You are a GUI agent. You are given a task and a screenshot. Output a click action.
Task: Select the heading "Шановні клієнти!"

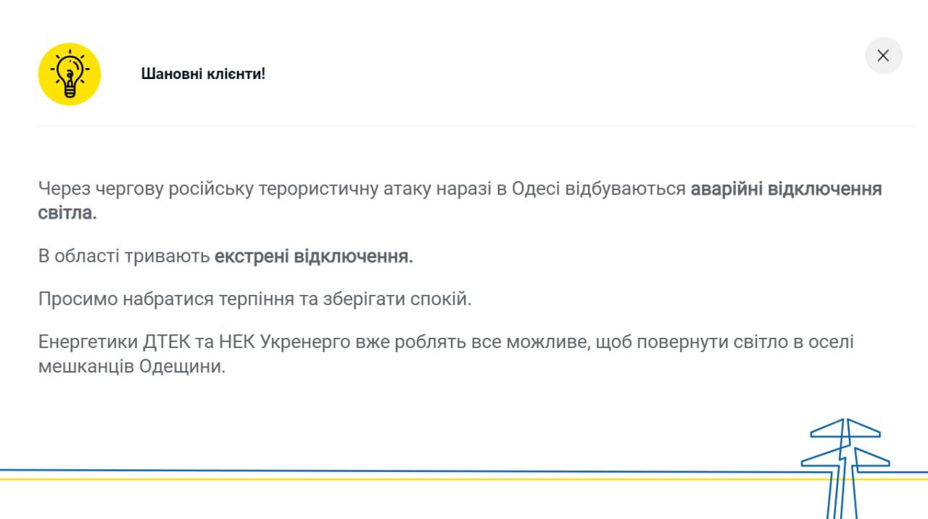[203, 74]
